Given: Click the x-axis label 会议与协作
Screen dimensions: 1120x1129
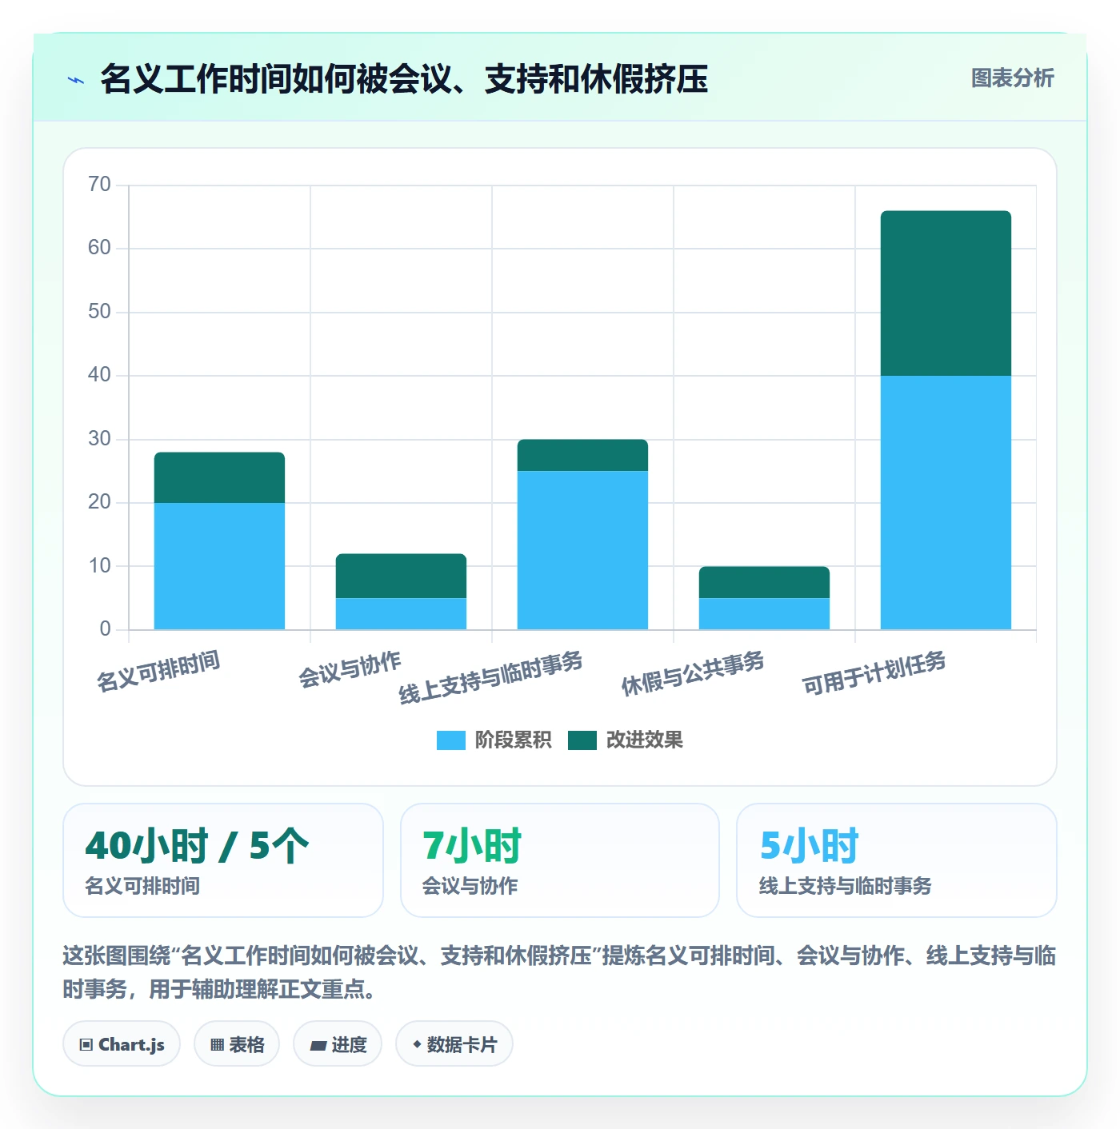Looking at the screenshot, I should click(350, 670).
